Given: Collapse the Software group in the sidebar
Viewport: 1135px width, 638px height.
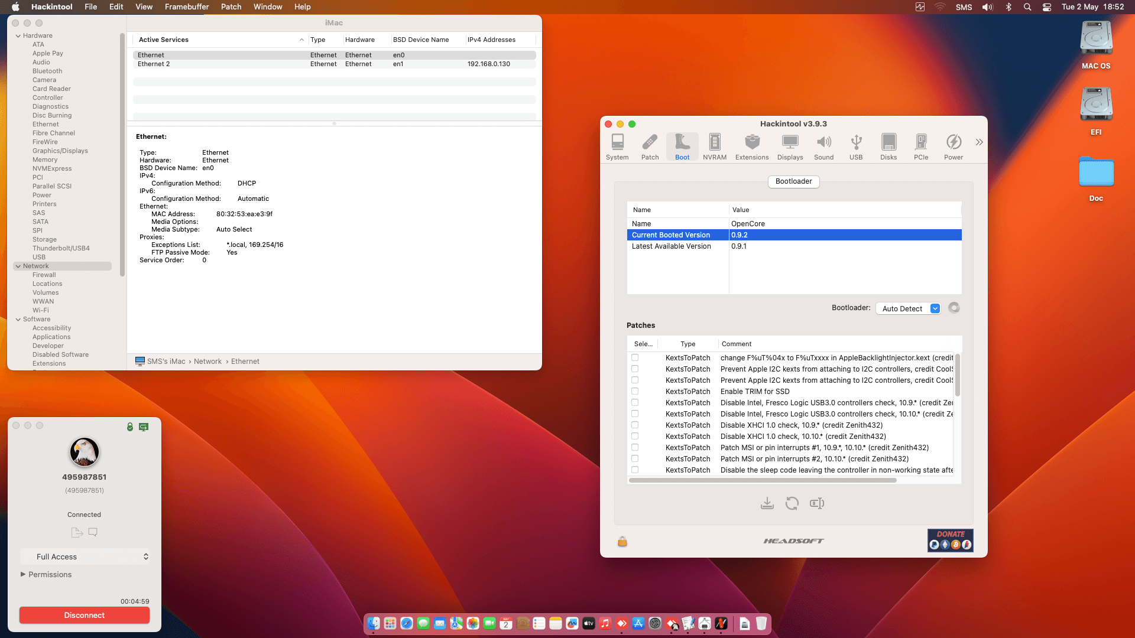Looking at the screenshot, I should click(x=18, y=320).
